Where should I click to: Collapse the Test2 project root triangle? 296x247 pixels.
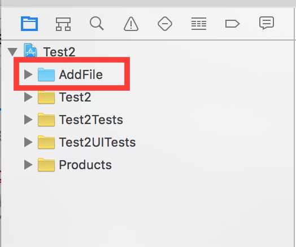(x=12, y=52)
